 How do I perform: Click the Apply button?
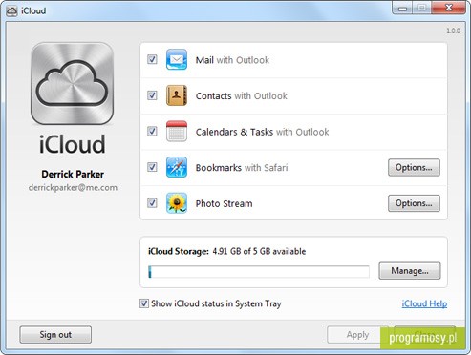click(357, 335)
